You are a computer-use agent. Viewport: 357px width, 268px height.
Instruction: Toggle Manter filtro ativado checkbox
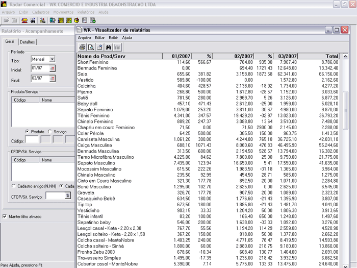point(5,216)
